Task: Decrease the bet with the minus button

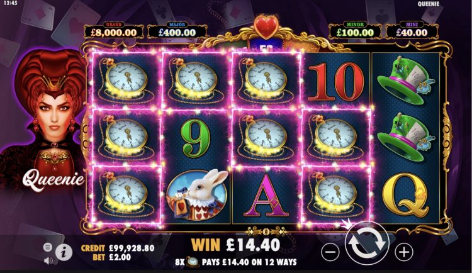Action: pos(330,252)
